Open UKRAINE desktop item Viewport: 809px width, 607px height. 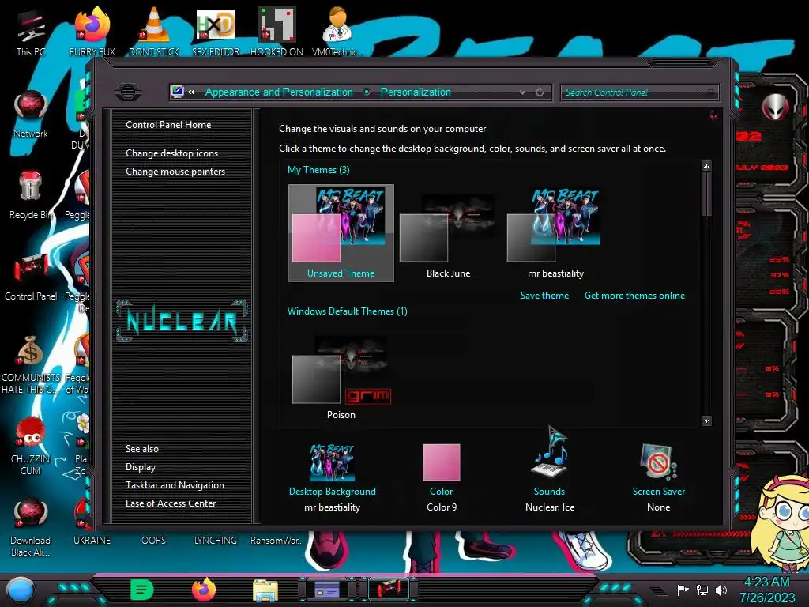click(92, 540)
